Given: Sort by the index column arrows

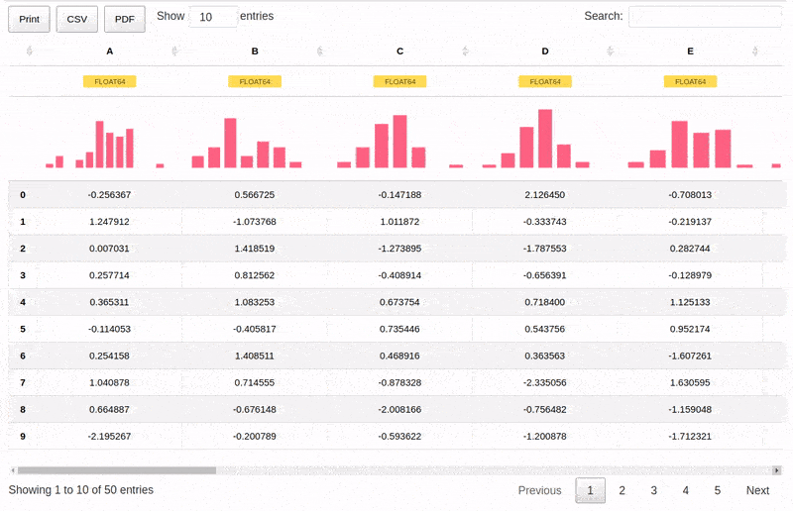Looking at the screenshot, I should pyautogui.click(x=30, y=51).
